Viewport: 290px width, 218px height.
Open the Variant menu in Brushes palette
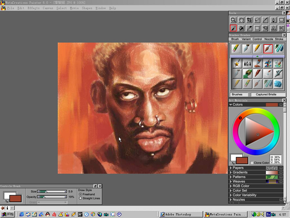pyautogui.click(x=246, y=39)
